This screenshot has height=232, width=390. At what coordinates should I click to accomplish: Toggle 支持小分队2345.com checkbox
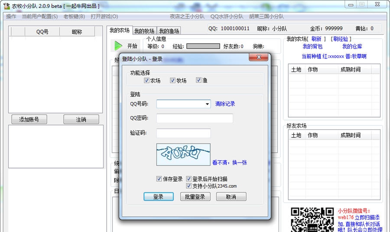[189, 186]
